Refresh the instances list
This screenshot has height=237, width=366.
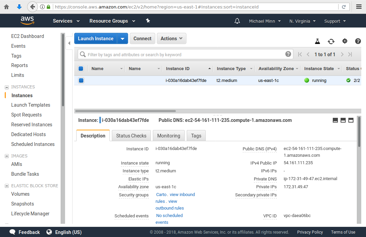(331, 41)
